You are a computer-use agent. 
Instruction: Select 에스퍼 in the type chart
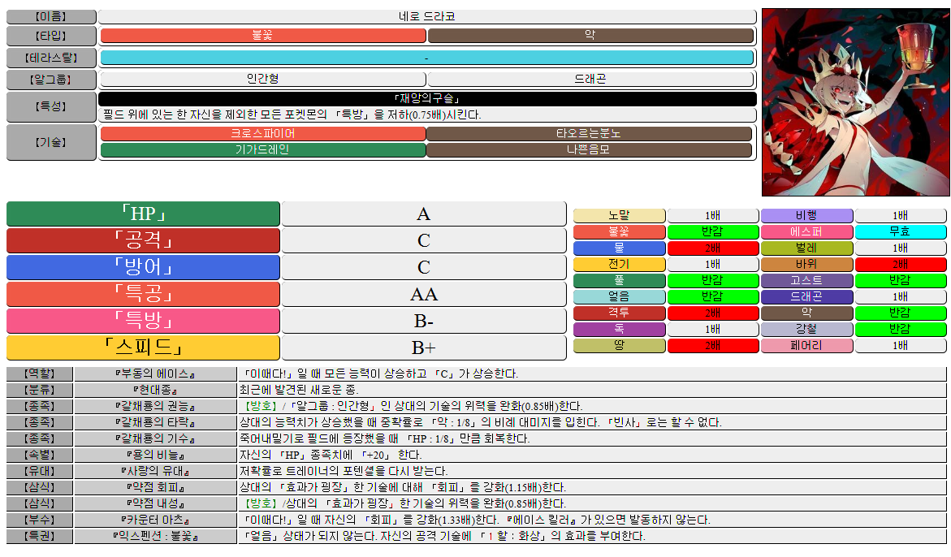click(x=807, y=231)
